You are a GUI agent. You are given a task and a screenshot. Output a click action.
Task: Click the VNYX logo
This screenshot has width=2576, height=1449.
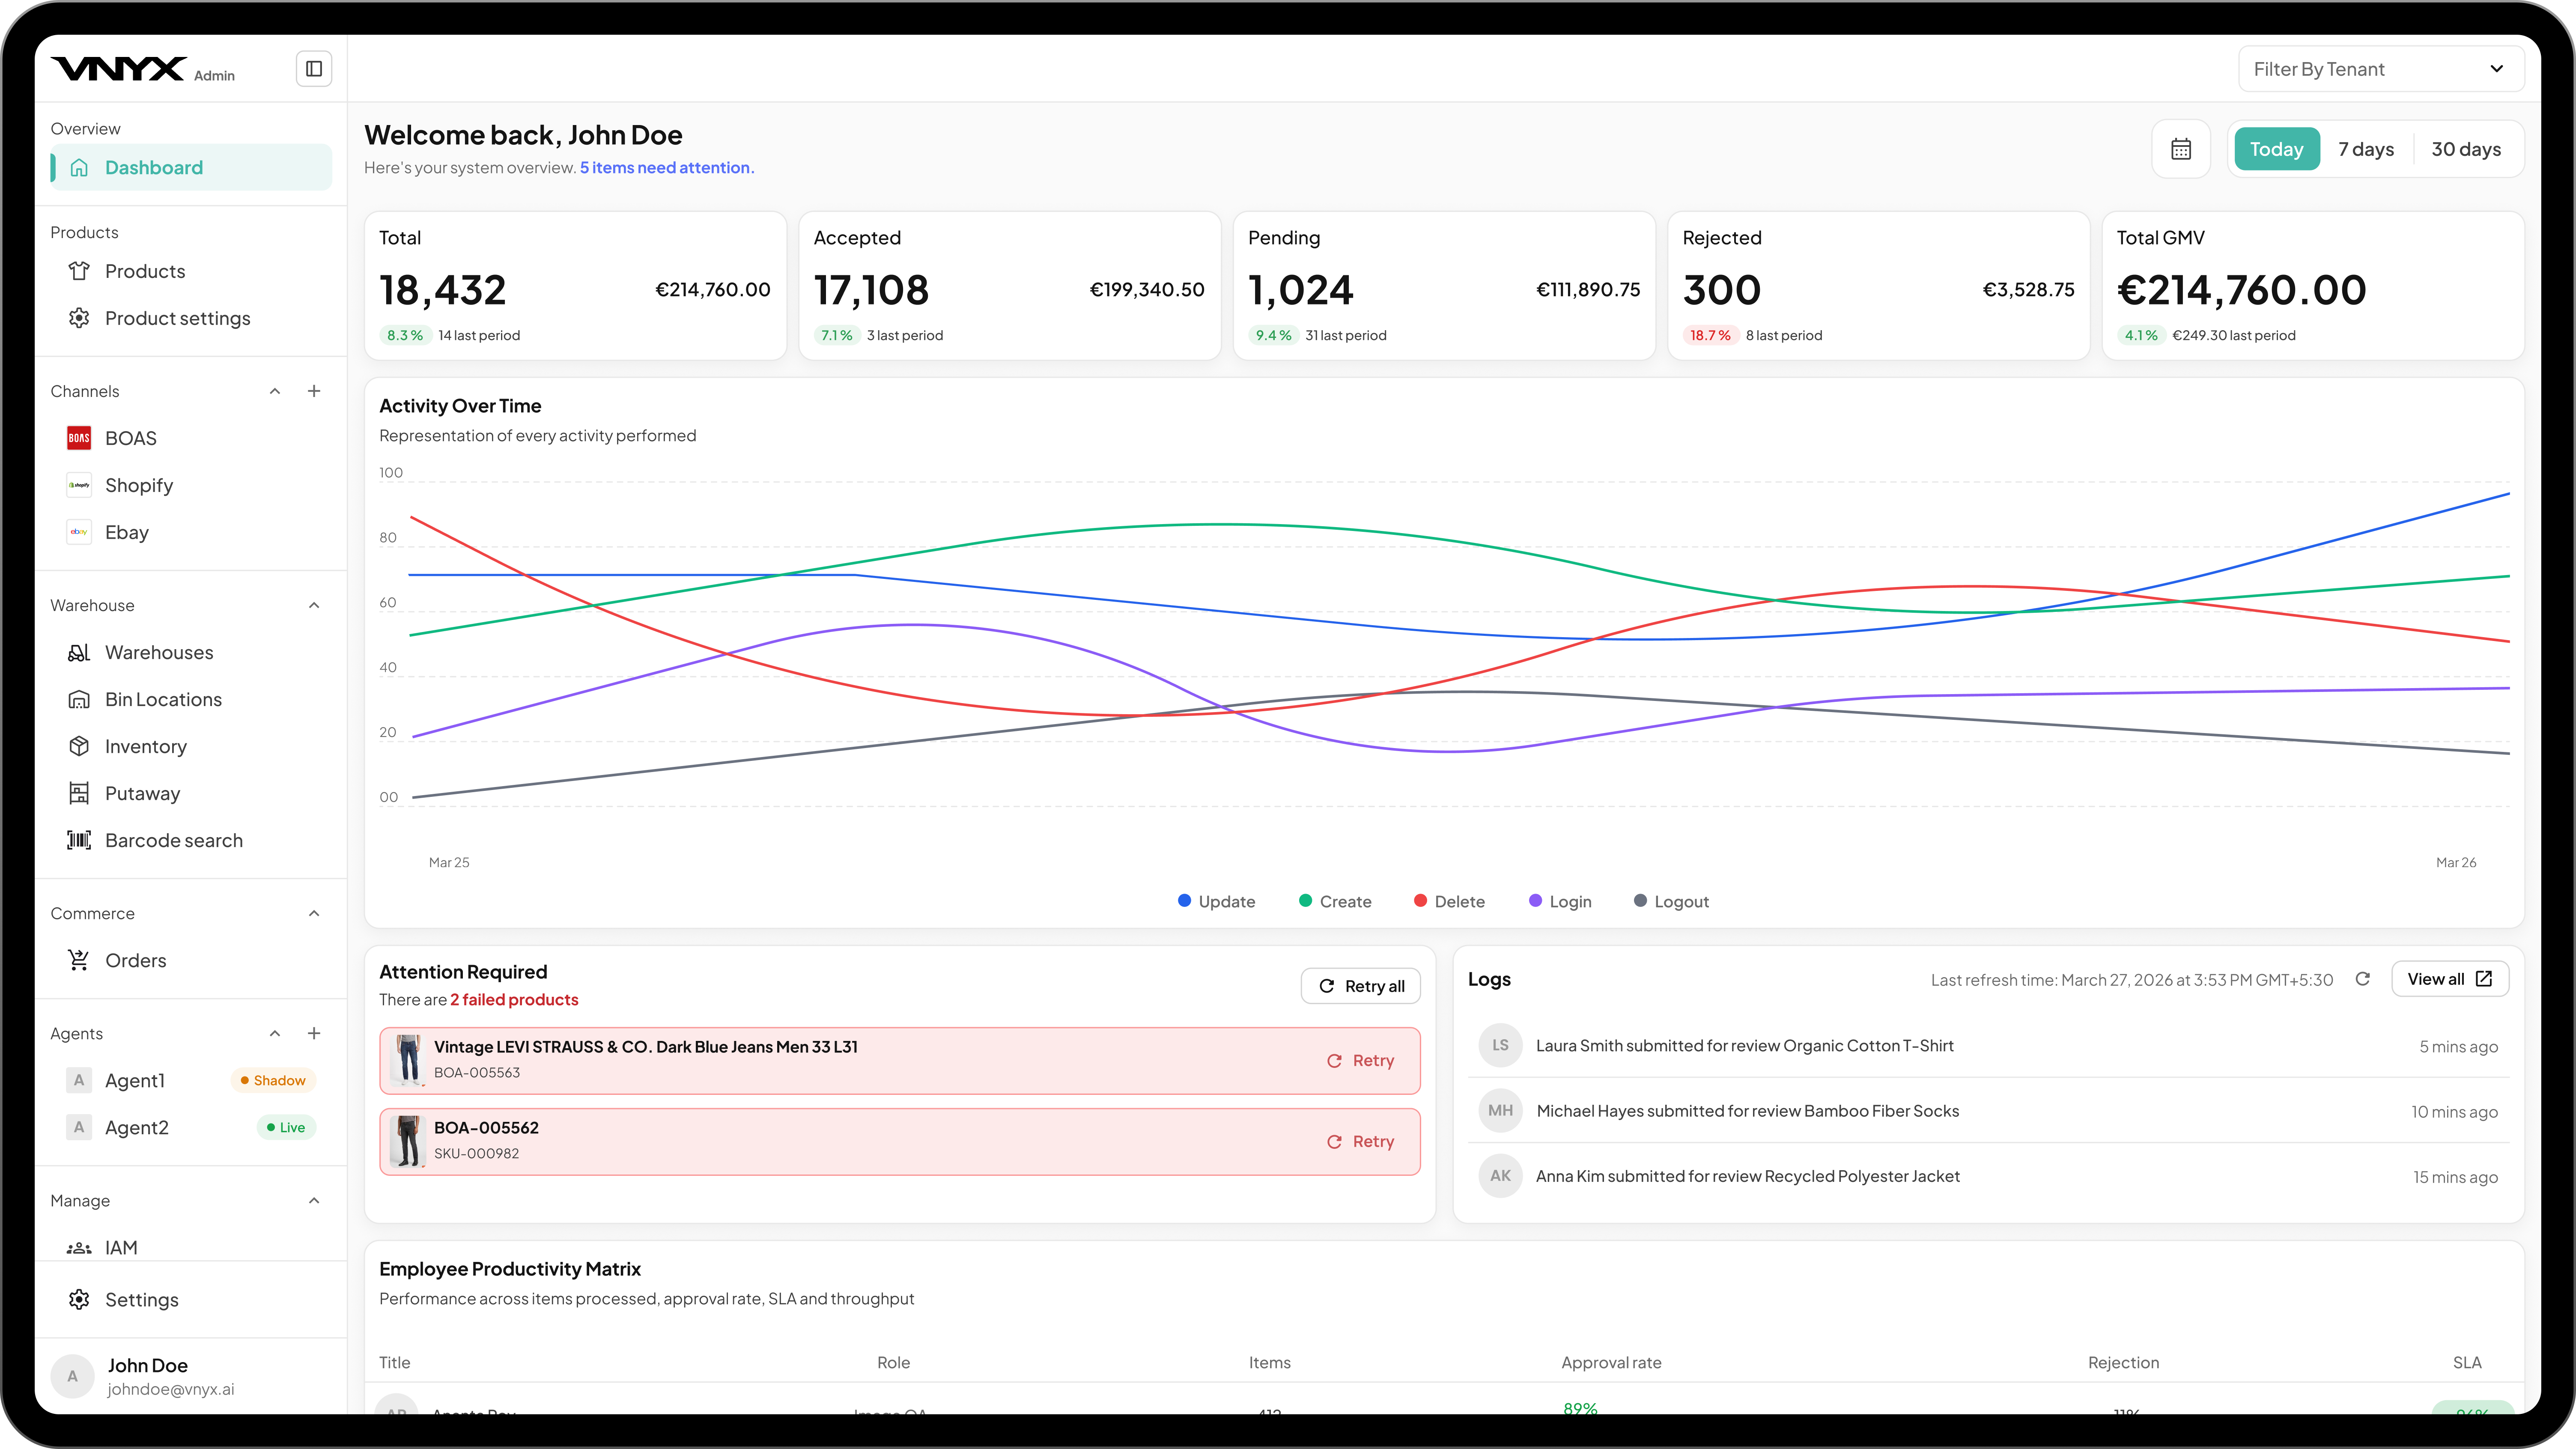(118, 68)
